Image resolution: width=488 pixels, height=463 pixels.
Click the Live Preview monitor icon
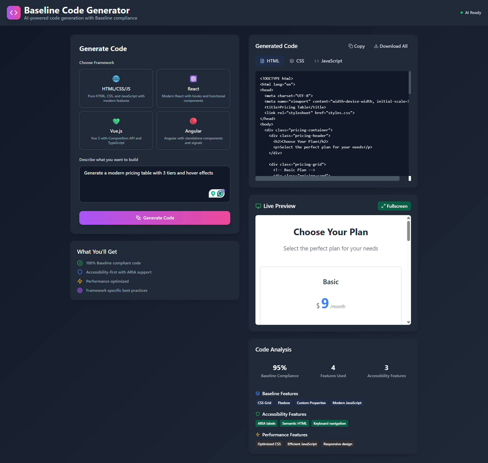[x=258, y=206]
